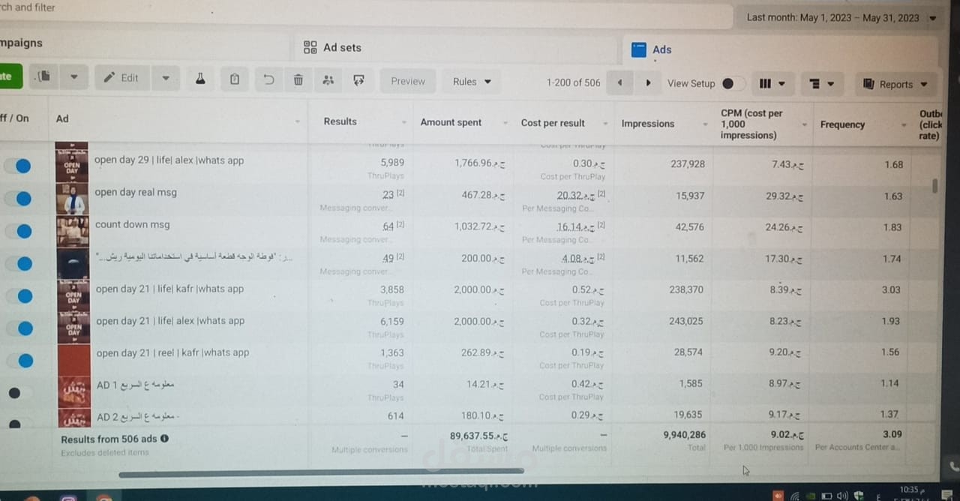The image size is (960, 501).
Task: Open the Rules dropdown
Action: [x=472, y=82]
